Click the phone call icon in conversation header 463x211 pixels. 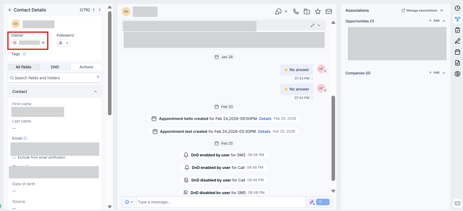click(296, 11)
